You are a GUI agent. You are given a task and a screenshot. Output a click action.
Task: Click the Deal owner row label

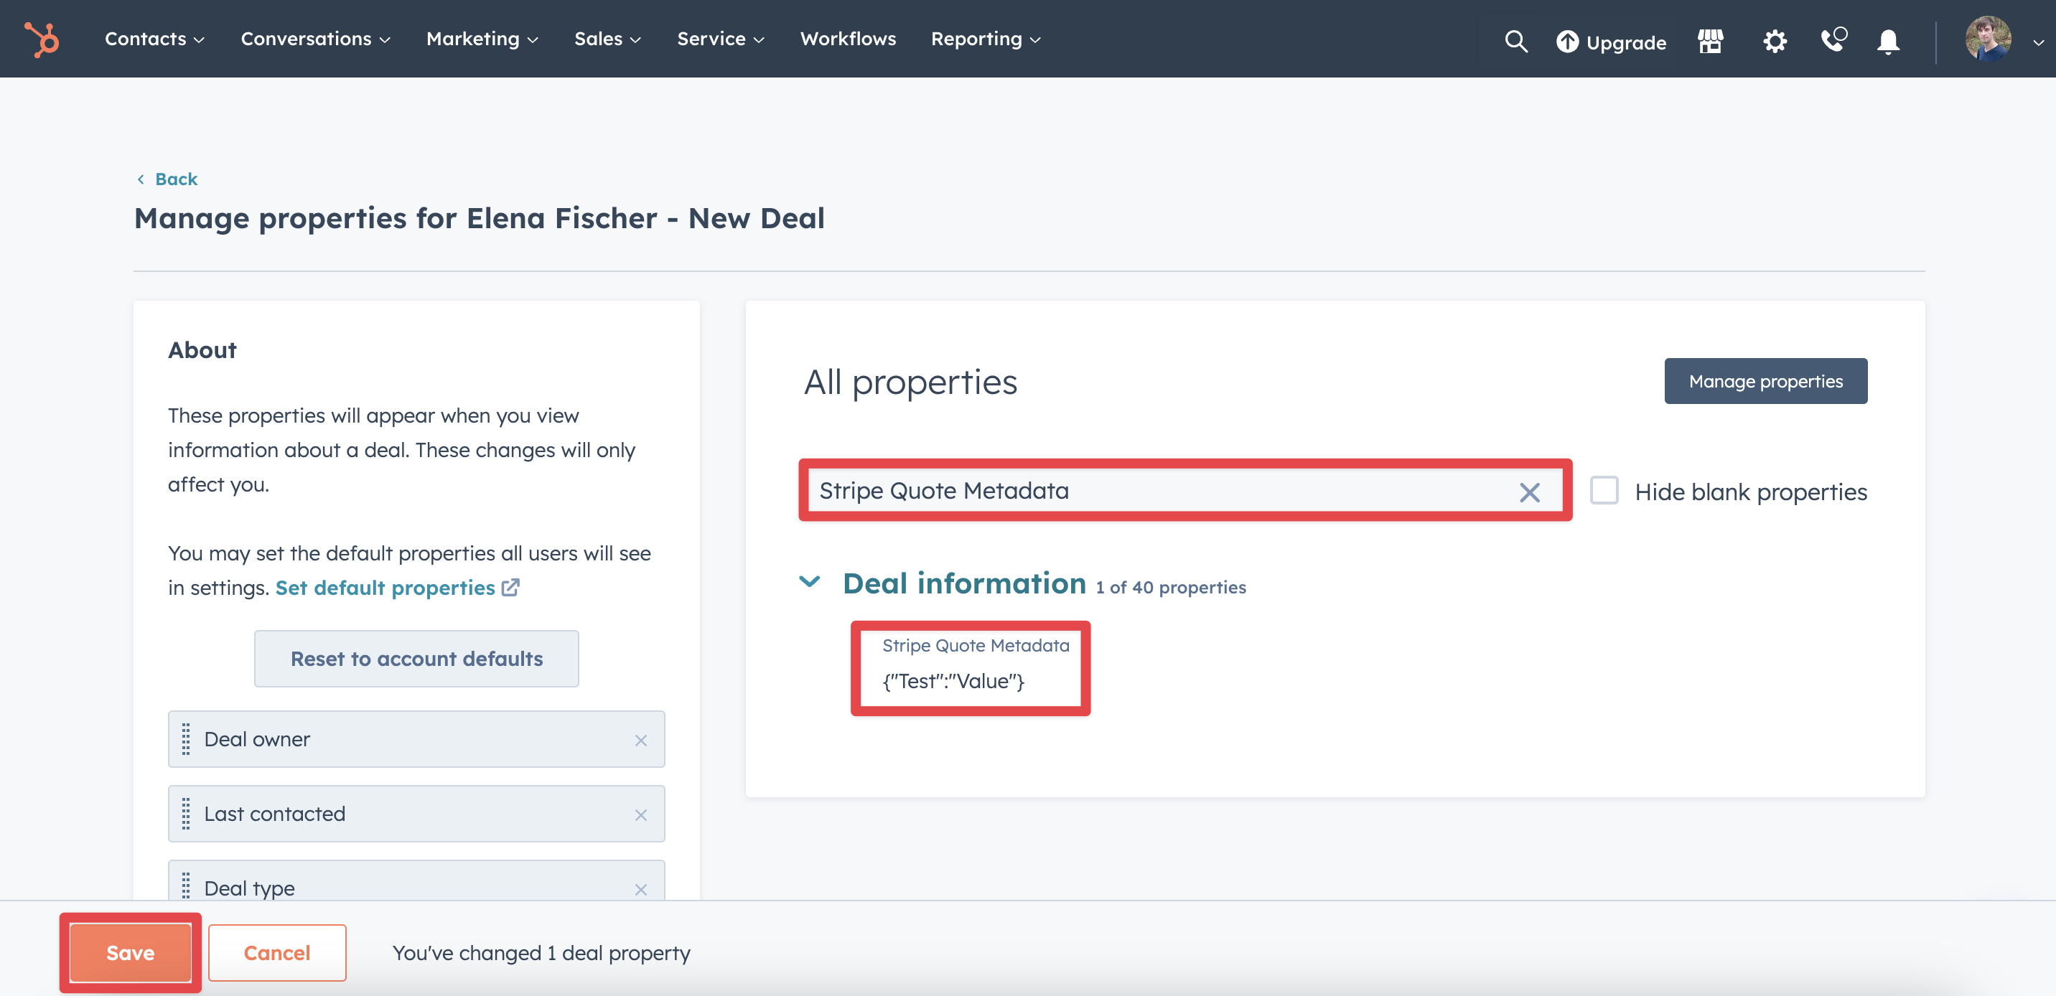point(257,739)
